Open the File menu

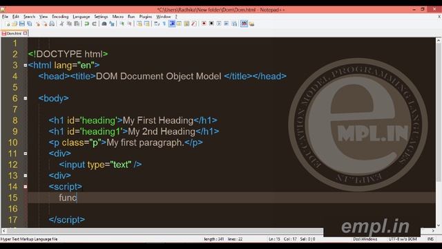pos(5,17)
